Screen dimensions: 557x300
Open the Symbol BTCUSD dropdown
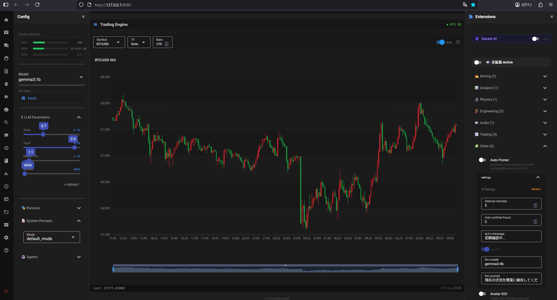click(x=109, y=42)
